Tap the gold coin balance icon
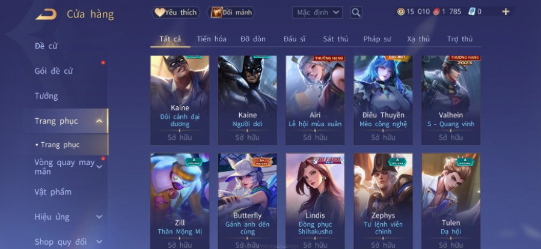 401,12
